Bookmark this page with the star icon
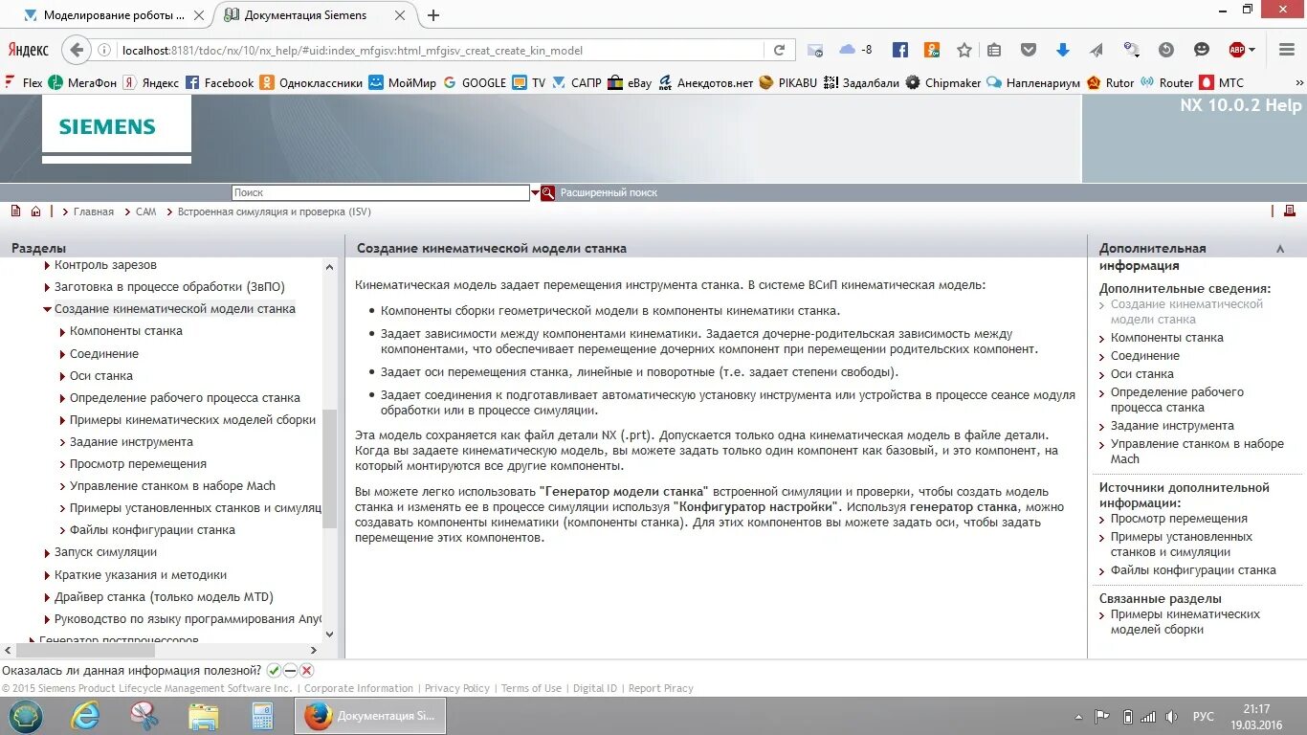Screen dimensions: 1307x735 [x=964, y=50]
